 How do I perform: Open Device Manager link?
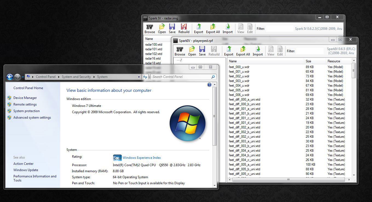pyautogui.click(x=25, y=98)
